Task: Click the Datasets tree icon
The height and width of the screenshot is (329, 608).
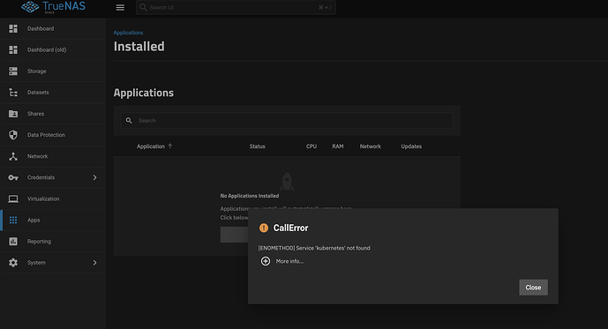Action: click(x=13, y=93)
